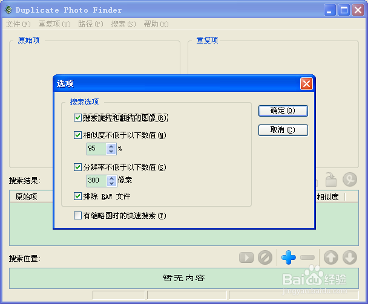Open the 帮助(H) menu

pos(156,24)
